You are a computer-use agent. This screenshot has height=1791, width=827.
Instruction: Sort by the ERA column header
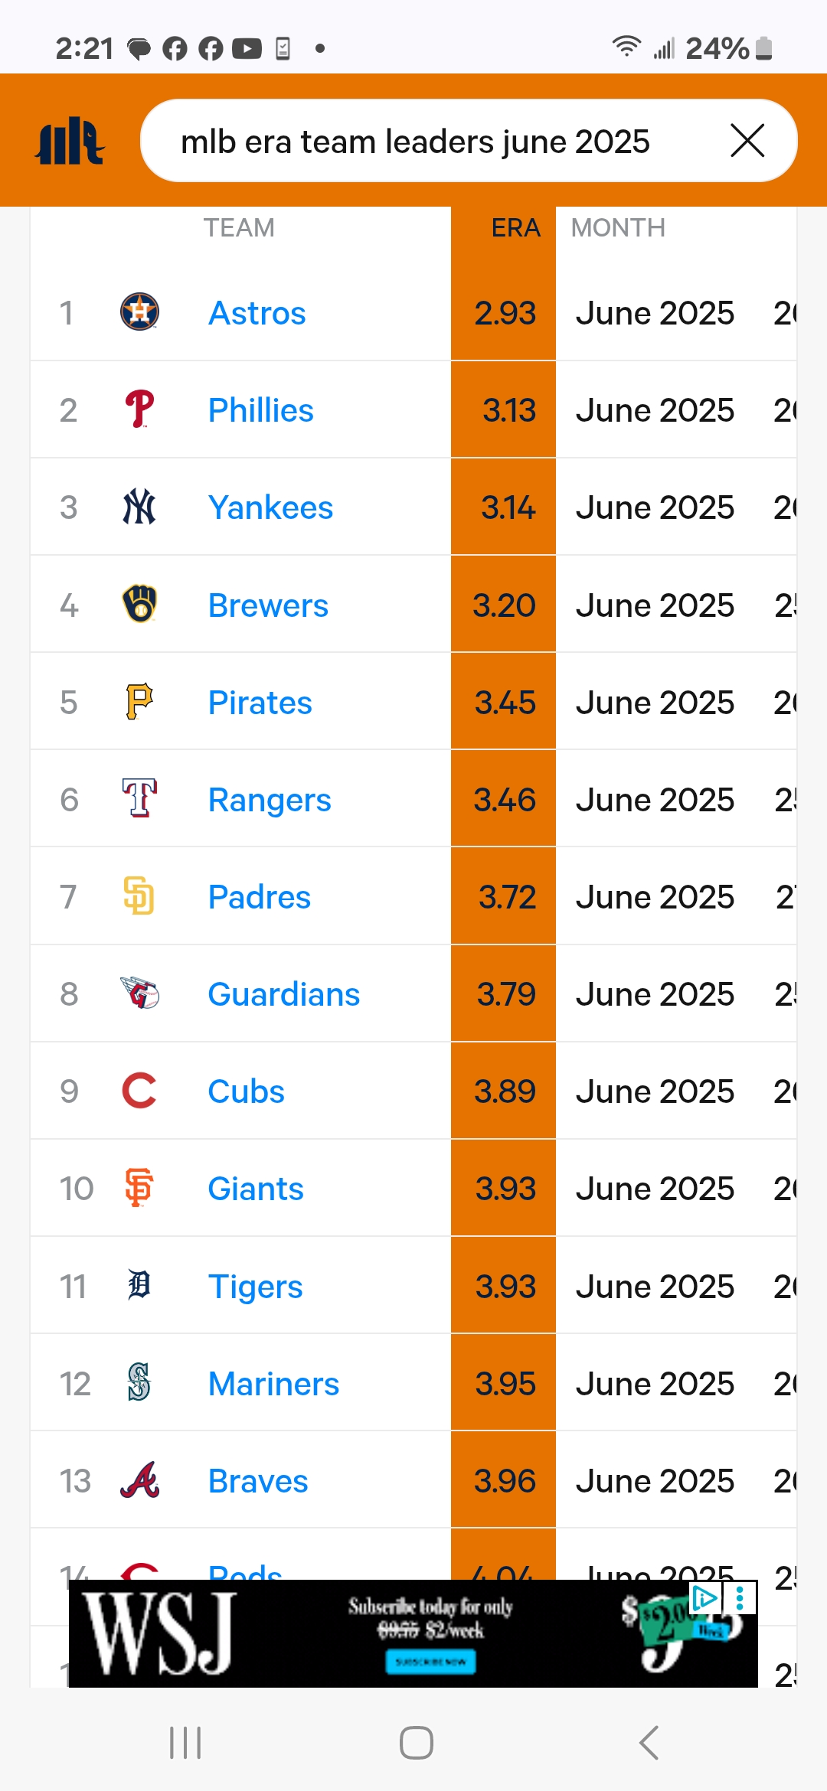click(x=515, y=228)
